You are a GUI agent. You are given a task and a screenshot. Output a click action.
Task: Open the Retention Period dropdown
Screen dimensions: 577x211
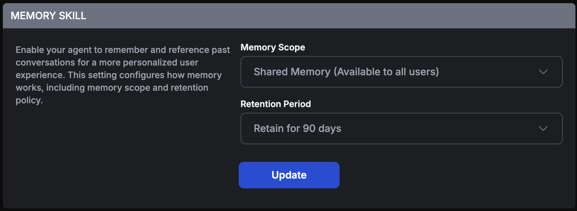401,128
